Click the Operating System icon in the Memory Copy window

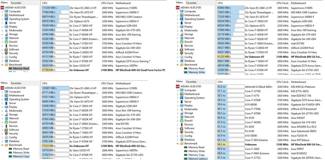[6, 99]
